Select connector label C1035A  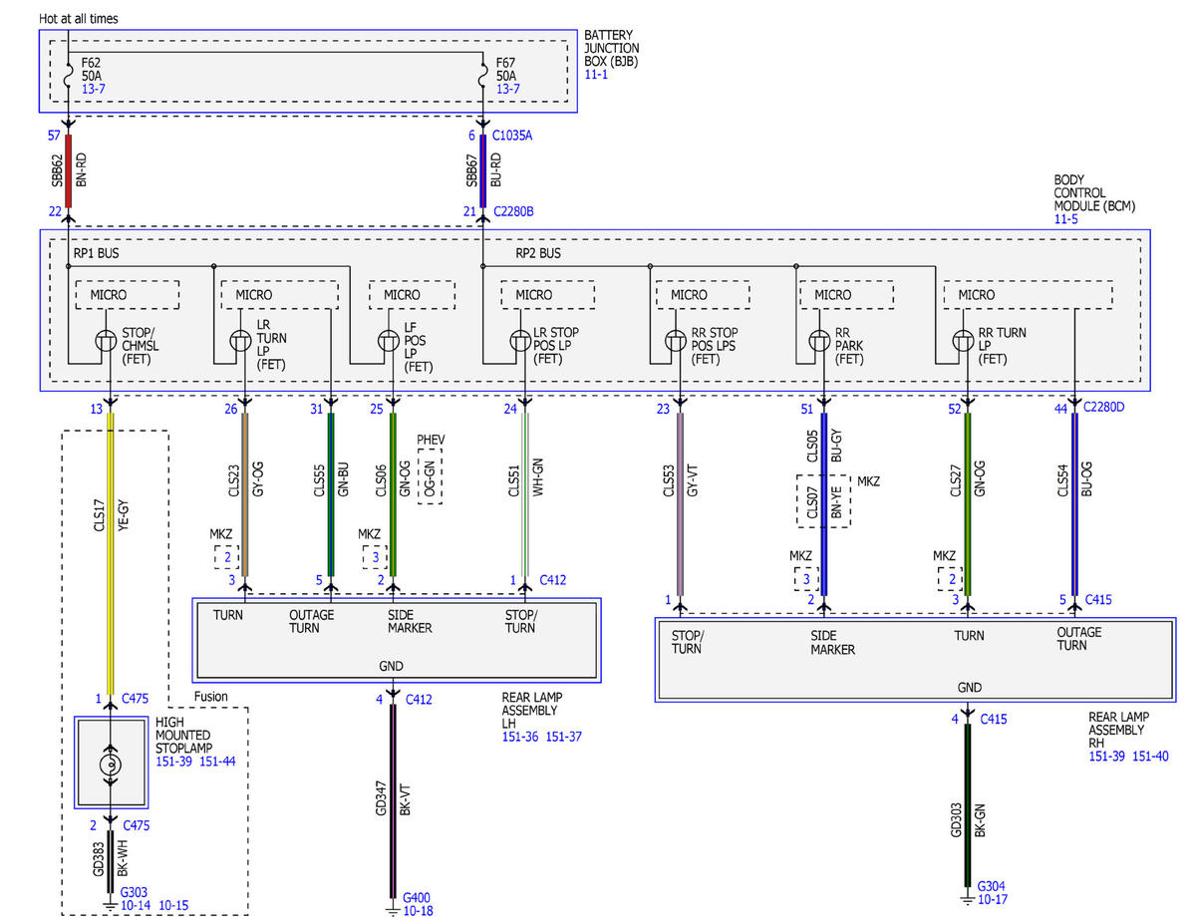[512, 135]
